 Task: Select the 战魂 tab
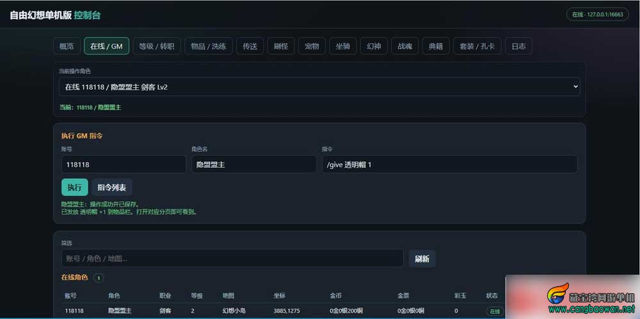click(405, 46)
